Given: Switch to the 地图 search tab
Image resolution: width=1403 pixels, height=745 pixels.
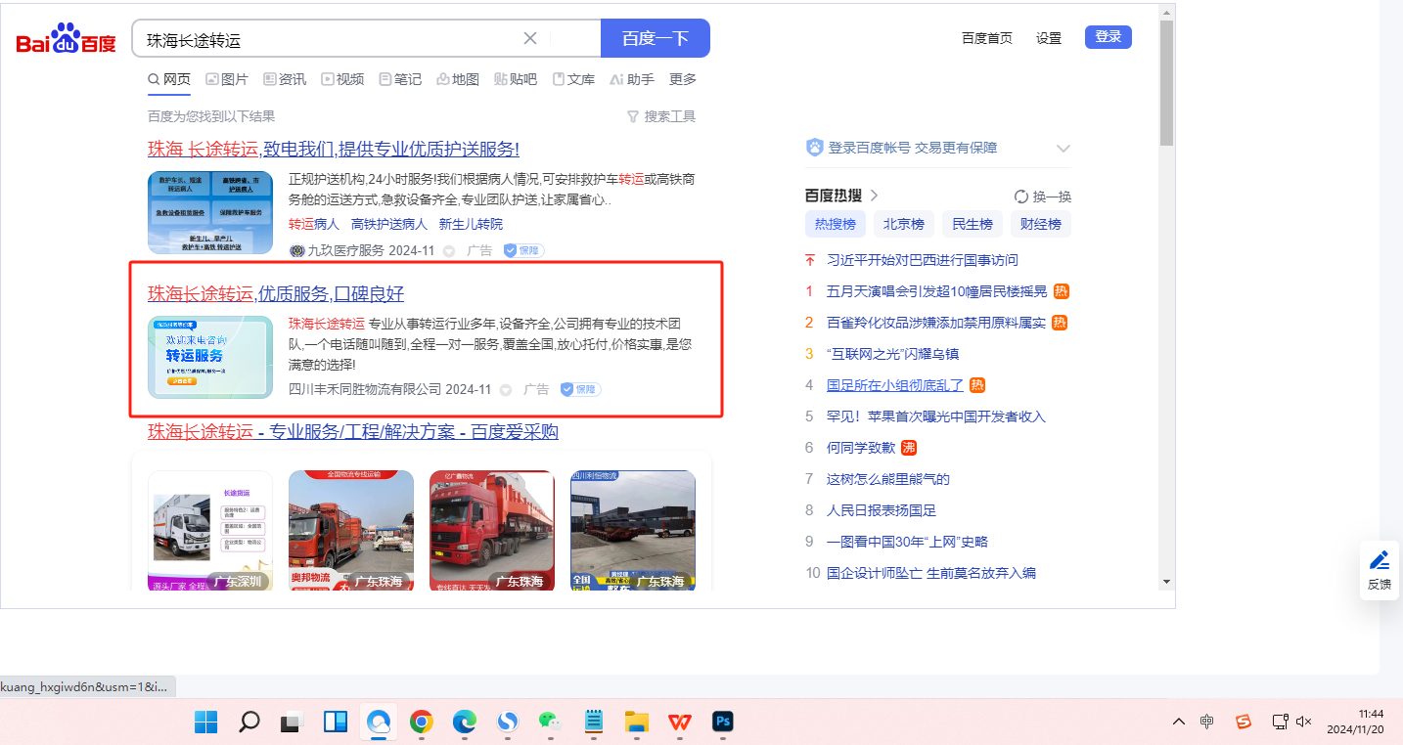Looking at the screenshot, I should point(458,79).
